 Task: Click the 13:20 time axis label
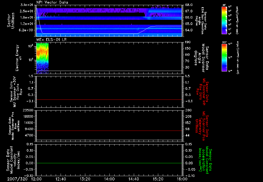[85, 179]
